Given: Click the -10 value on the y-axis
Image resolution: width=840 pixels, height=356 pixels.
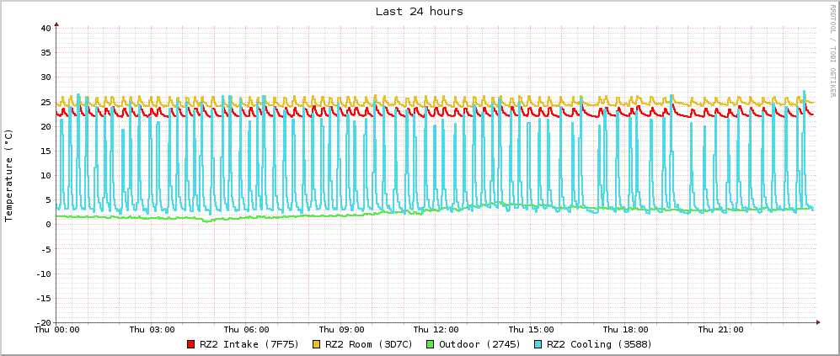Looking at the screenshot, I should tap(43, 274).
